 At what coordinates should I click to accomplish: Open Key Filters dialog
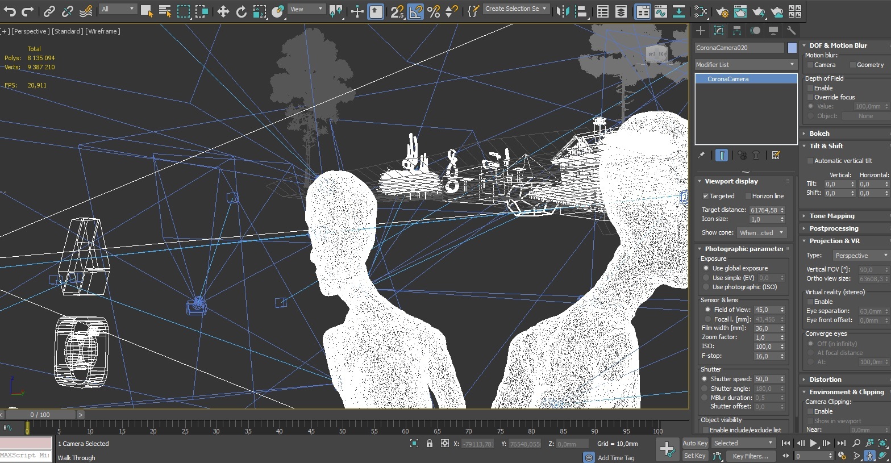[x=750, y=456]
